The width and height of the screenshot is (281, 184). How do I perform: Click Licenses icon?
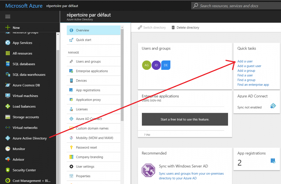(71, 109)
